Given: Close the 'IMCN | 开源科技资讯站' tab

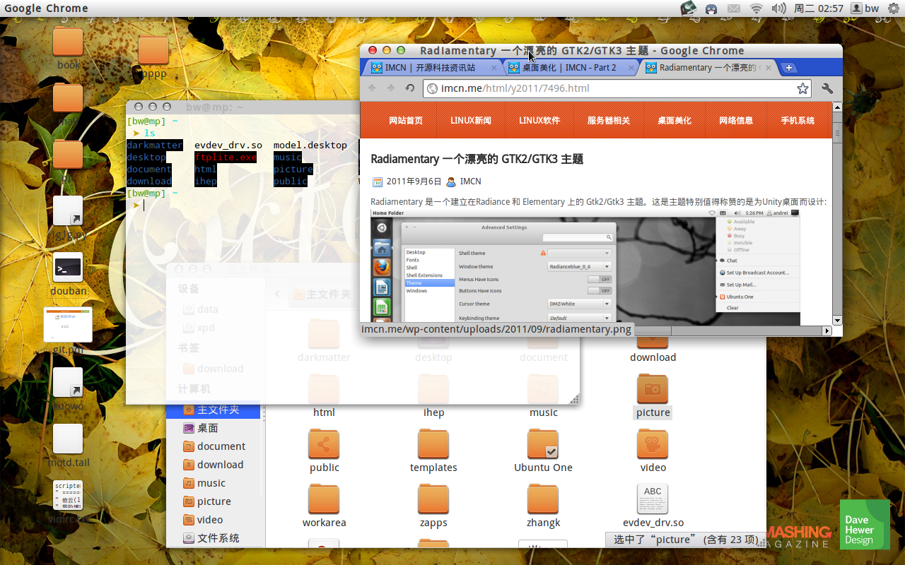Looking at the screenshot, I should click(494, 68).
